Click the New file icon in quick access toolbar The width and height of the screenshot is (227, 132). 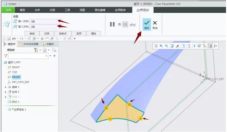(x=4, y=39)
